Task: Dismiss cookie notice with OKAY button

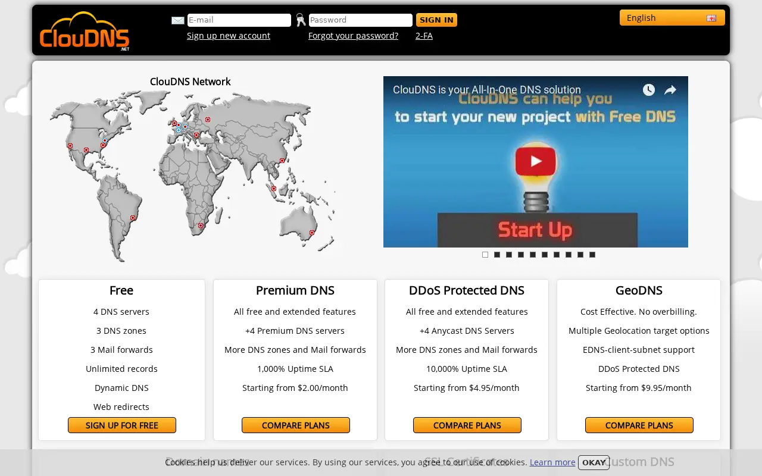Action: (594, 462)
